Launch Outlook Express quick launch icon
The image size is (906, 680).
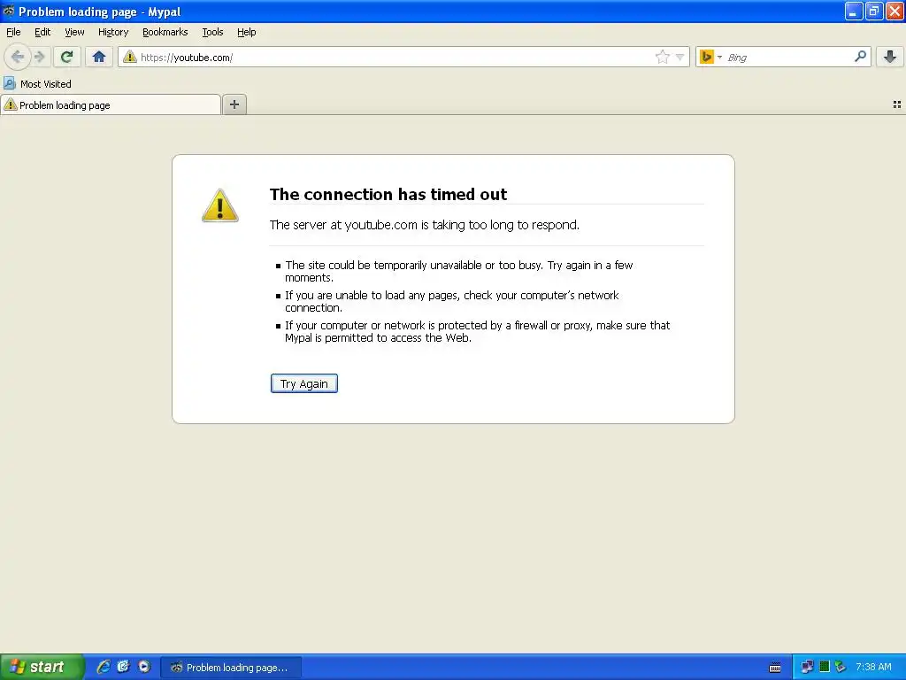(x=123, y=667)
